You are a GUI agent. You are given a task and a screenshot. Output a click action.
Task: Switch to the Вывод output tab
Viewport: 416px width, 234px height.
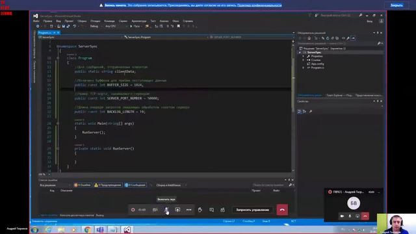[100, 215]
